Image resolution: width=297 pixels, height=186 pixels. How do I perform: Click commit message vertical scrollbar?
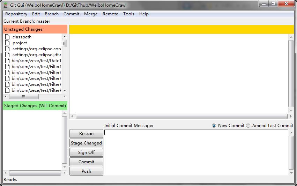coord(291,152)
